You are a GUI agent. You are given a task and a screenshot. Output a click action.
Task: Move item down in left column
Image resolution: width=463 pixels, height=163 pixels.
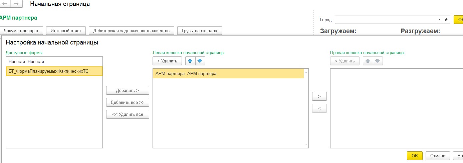coord(200,61)
